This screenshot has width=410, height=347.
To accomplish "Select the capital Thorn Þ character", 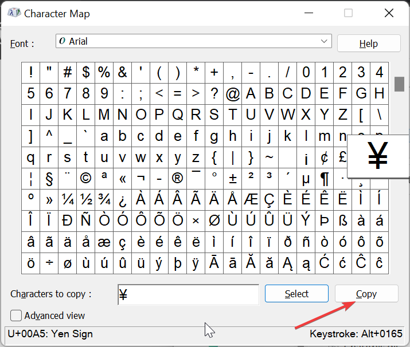I will (324, 221).
